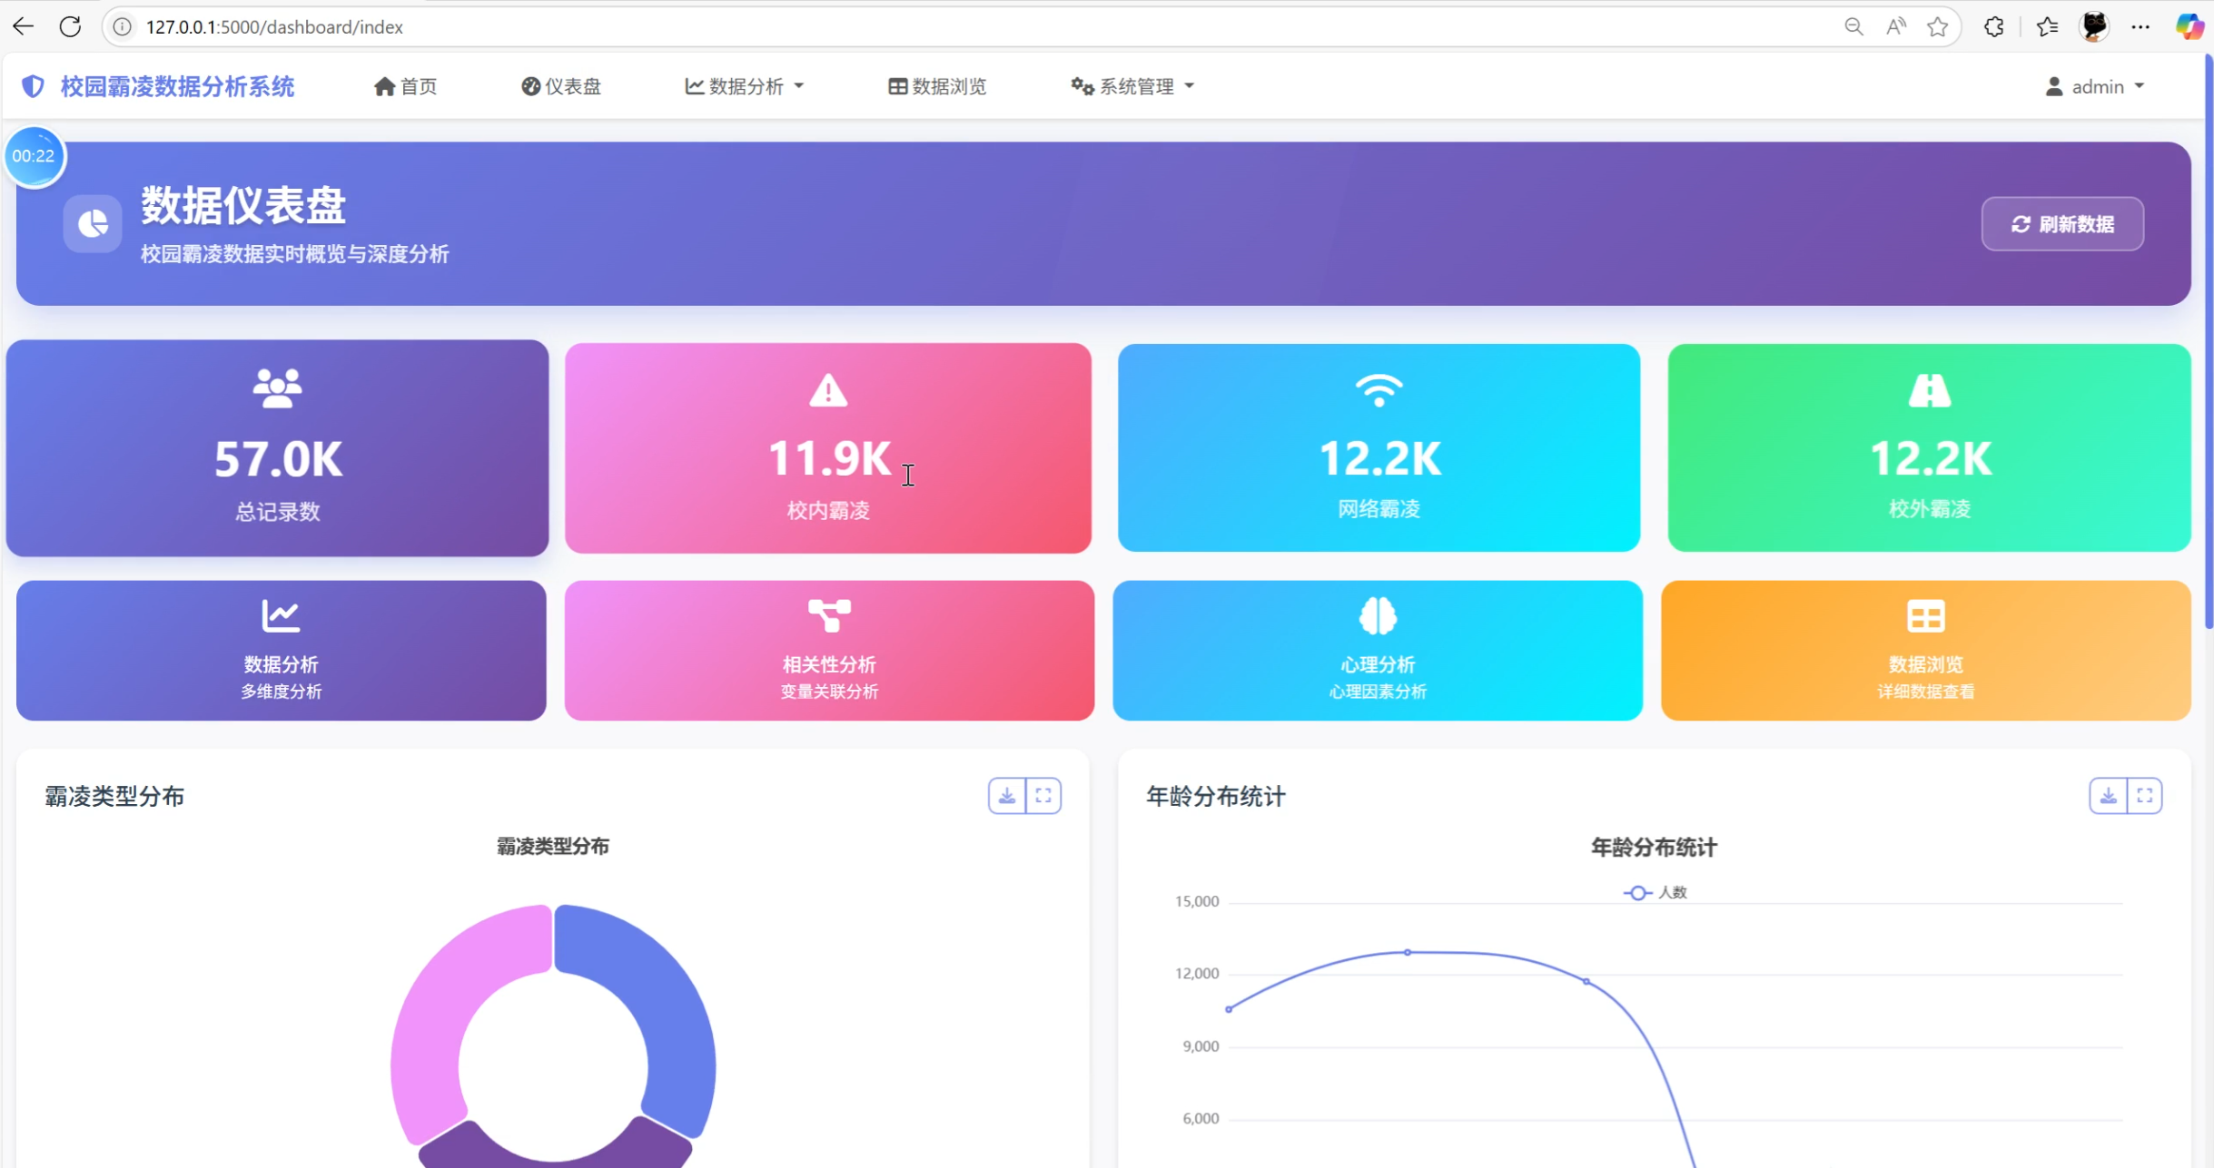Click the 12.2K 网络霸凌 value

pos(1379,458)
